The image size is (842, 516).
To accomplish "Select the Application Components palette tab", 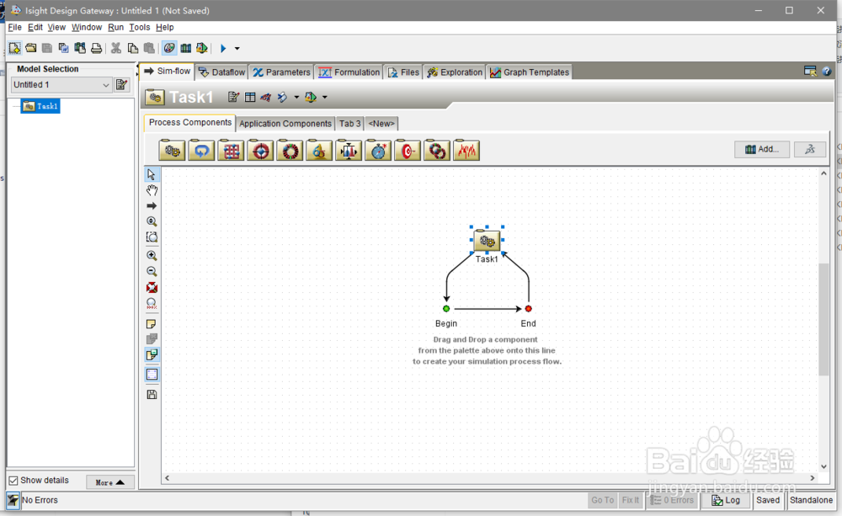I will click(x=285, y=124).
